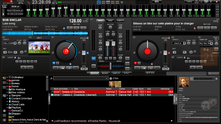Click the left deck waveform overview
The height and width of the screenshot is (124, 221).
(x=45, y=33)
